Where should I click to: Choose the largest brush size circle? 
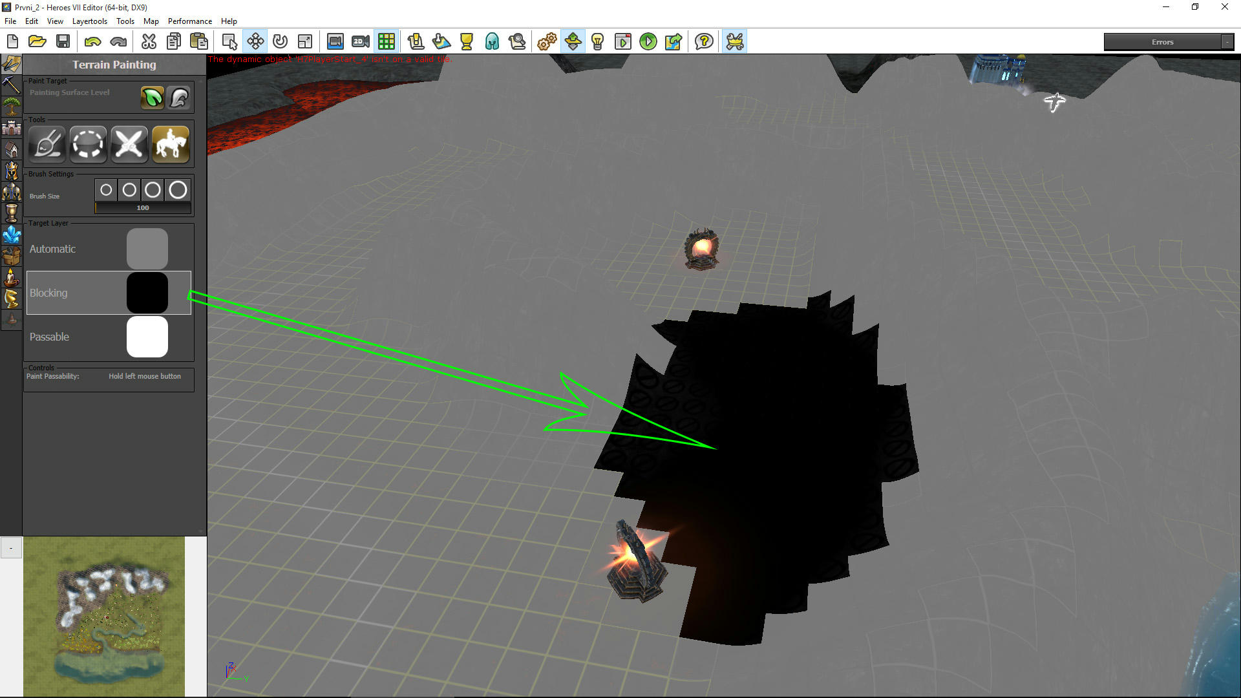tap(178, 190)
